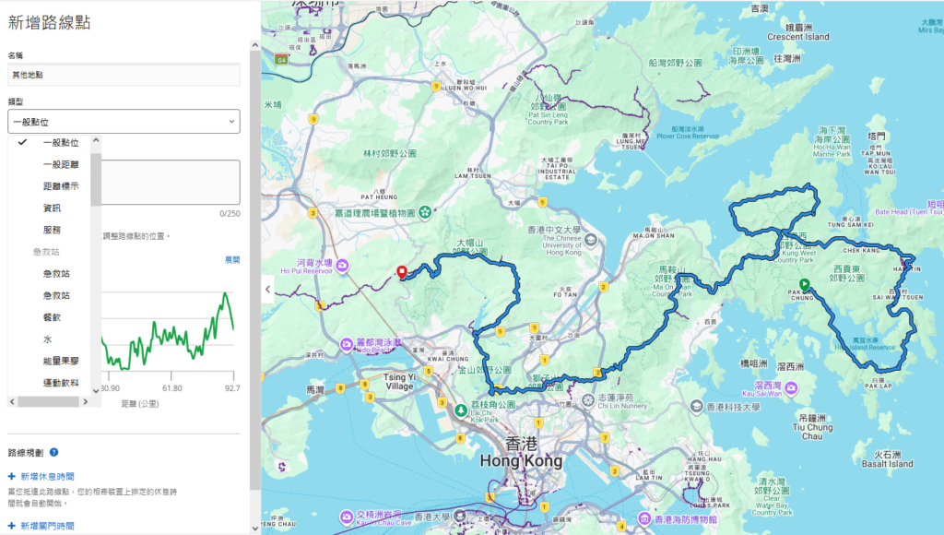Click the Ho Pui Reservoir camera icon
The image size is (944, 535).
(342, 265)
